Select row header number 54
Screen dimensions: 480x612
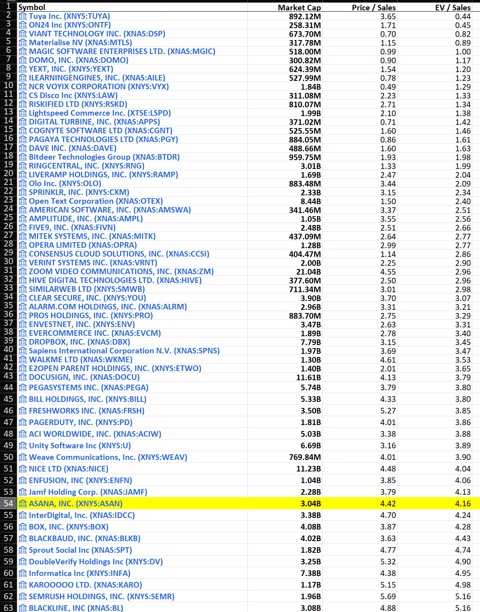tap(8, 504)
